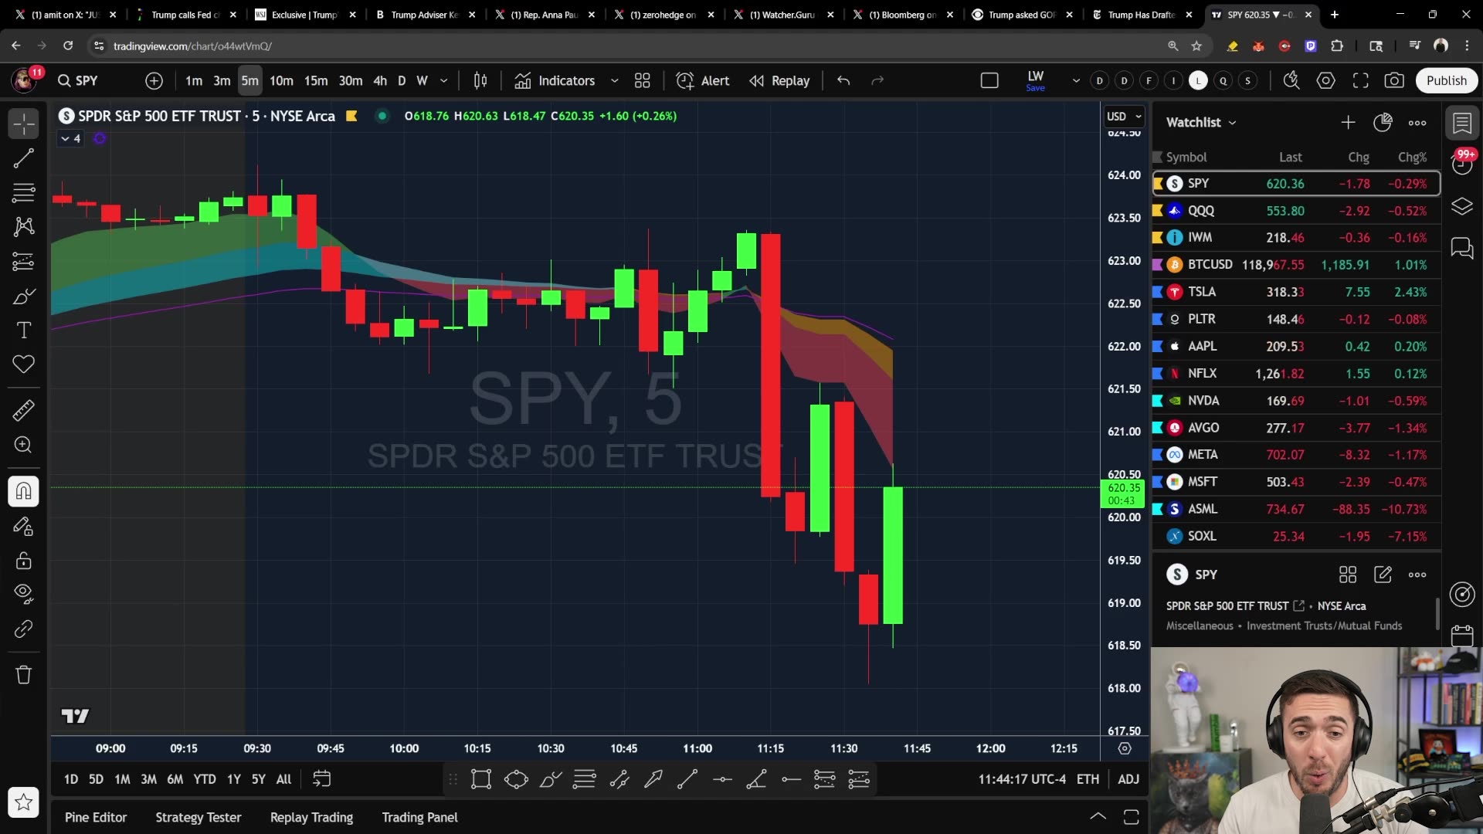Select the text annotation tool
The height and width of the screenshot is (834, 1483).
[x=24, y=331]
